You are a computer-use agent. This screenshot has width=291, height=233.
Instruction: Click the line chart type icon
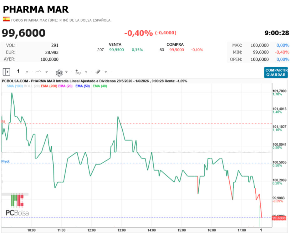click(x=38, y=72)
